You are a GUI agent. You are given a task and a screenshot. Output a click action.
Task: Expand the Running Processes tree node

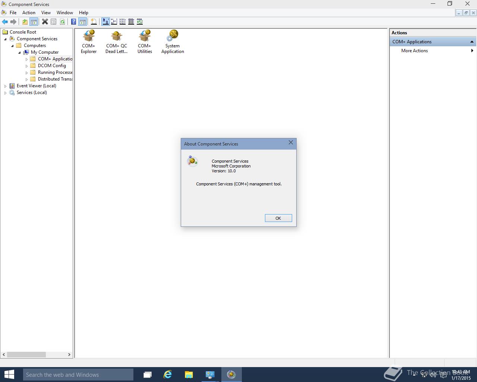(x=26, y=73)
